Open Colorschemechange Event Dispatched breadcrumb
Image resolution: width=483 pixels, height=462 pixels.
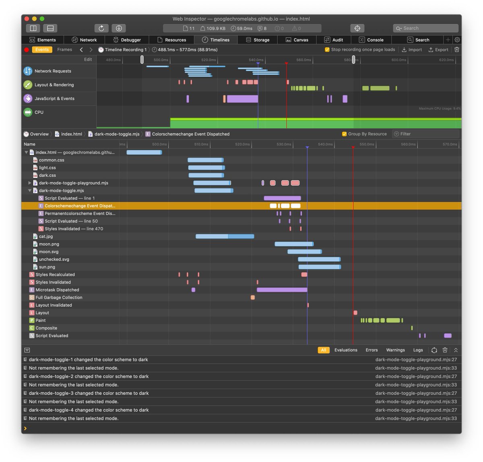[x=188, y=134]
